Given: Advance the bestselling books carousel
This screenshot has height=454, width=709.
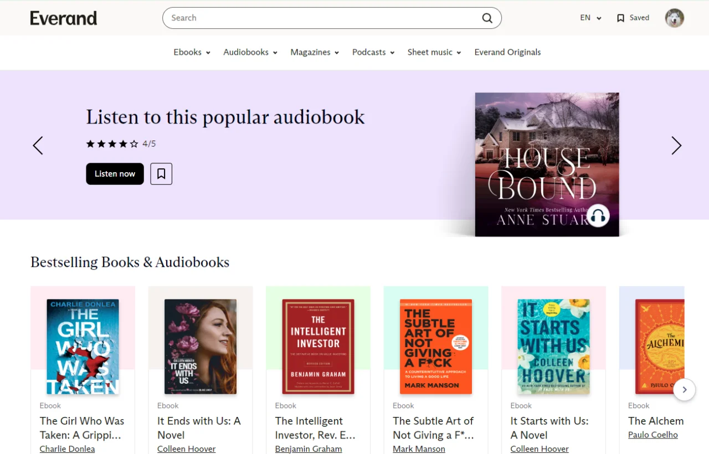Looking at the screenshot, I should [x=685, y=389].
